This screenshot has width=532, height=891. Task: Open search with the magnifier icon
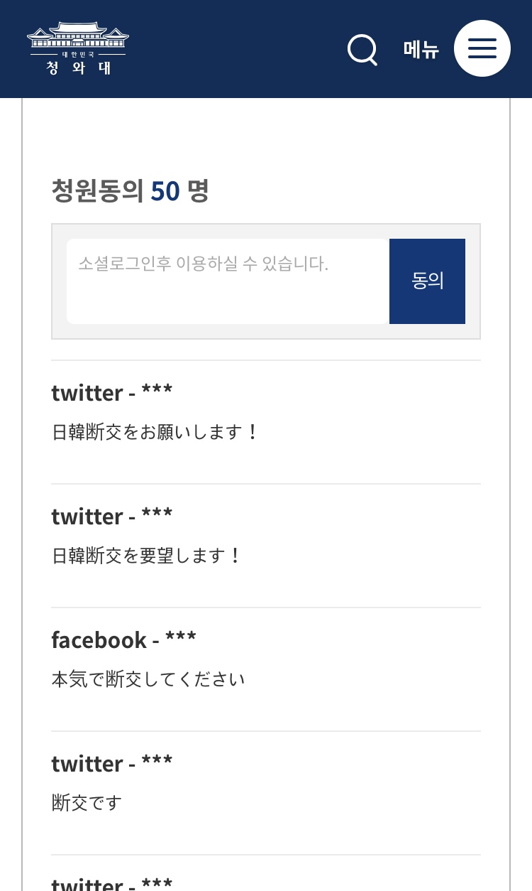(x=362, y=50)
